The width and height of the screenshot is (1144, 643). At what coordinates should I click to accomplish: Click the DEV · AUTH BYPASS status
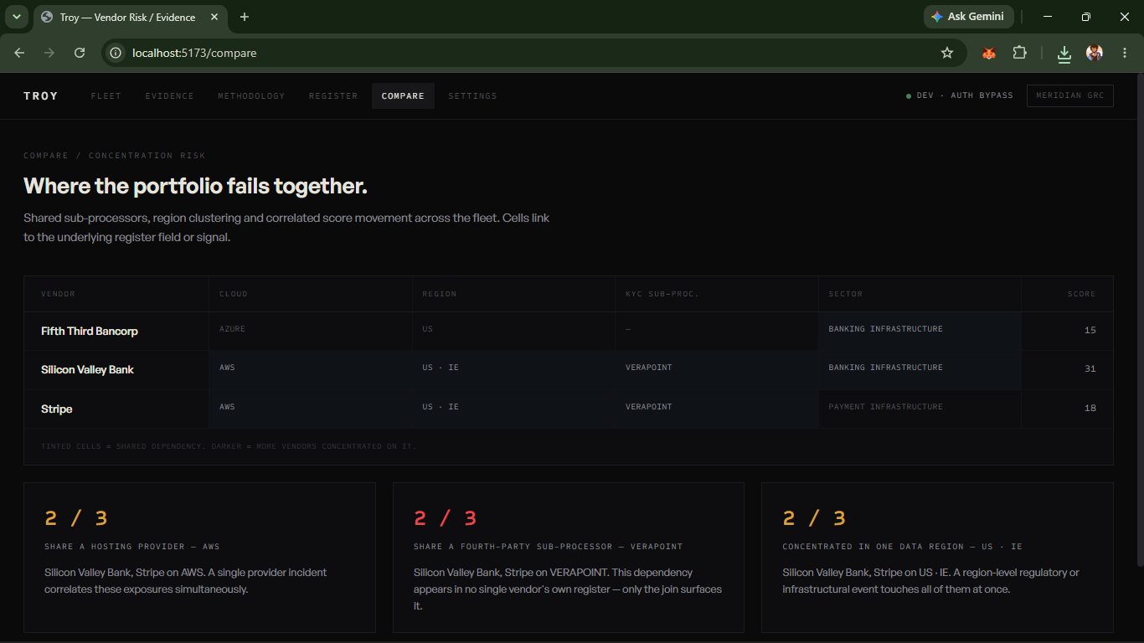tap(960, 95)
